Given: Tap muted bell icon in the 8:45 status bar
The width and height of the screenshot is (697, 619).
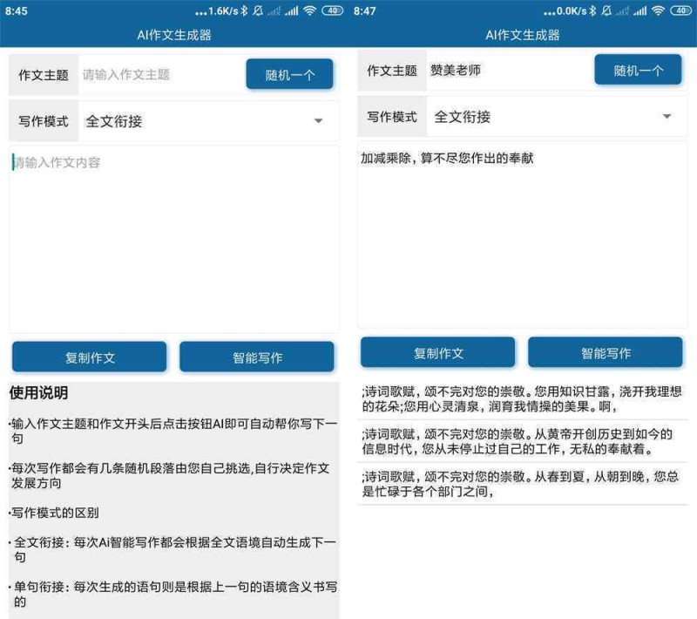Looking at the screenshot, I should [258, 10].
